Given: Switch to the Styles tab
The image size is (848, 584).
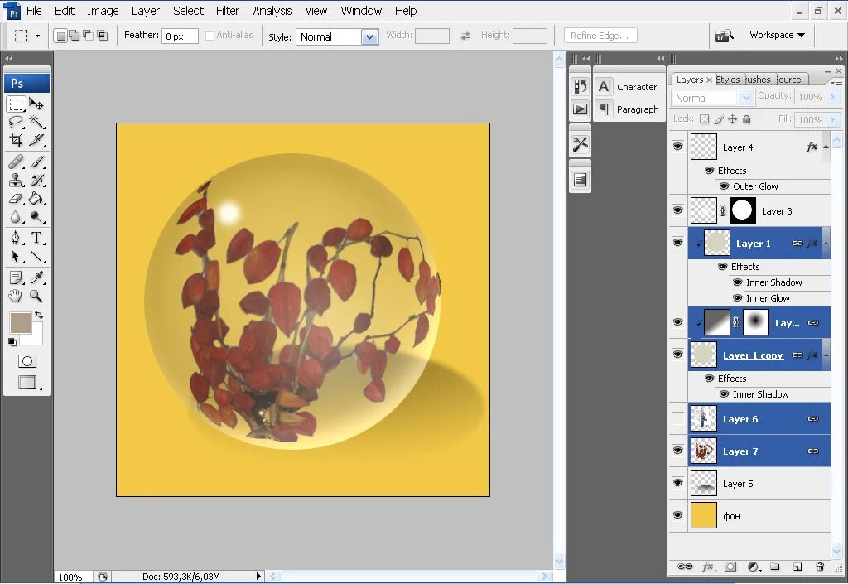Looking at the screenshot, I should pyautogui.click(x=728, y=80).
